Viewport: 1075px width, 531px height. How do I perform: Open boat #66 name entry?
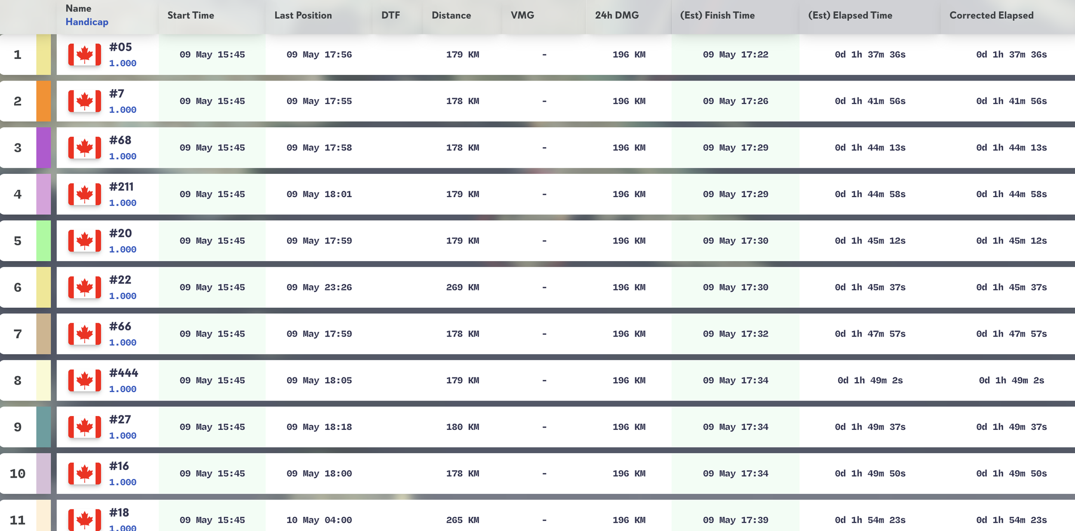[x=120, y=326]
